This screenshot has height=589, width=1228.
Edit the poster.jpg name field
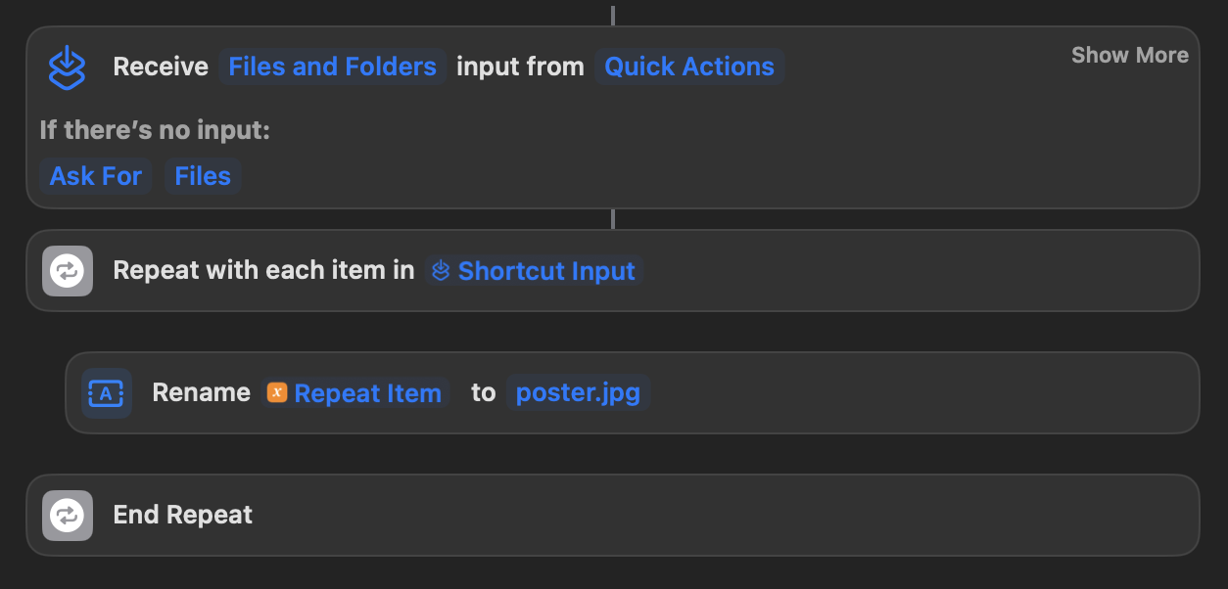[578, 392]
